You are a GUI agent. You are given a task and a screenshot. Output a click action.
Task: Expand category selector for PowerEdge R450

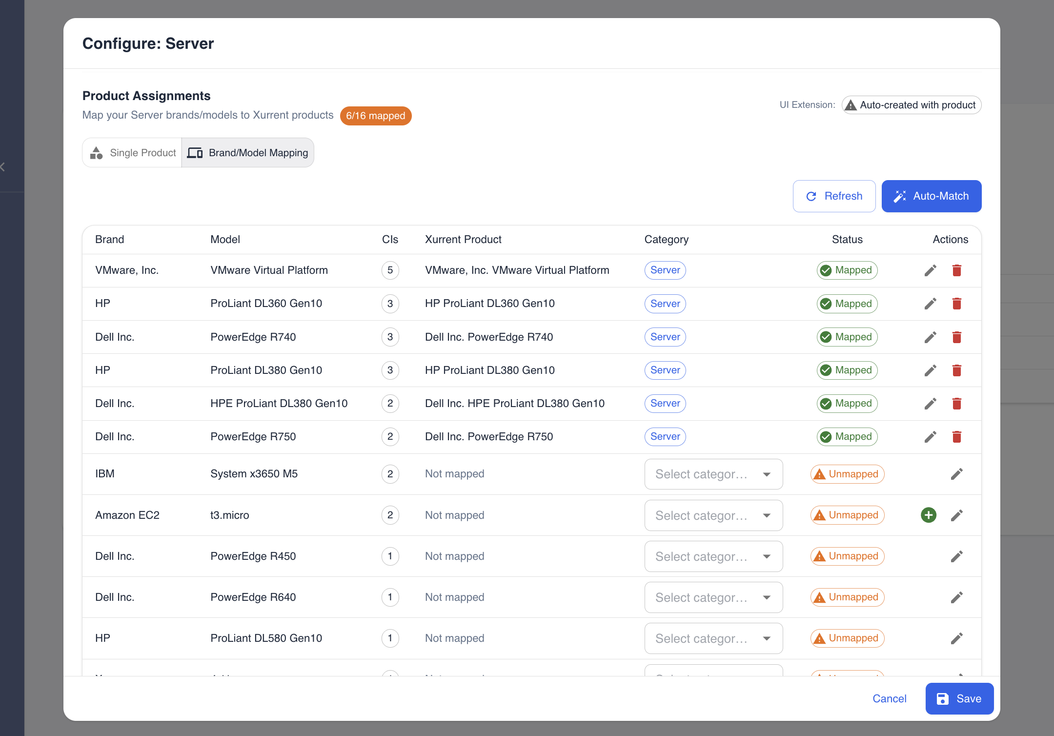click(x=713, y=556)
